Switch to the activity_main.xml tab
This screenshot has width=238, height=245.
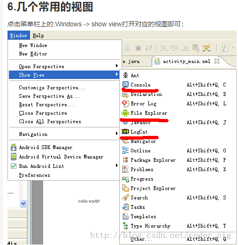pos(186,61)
